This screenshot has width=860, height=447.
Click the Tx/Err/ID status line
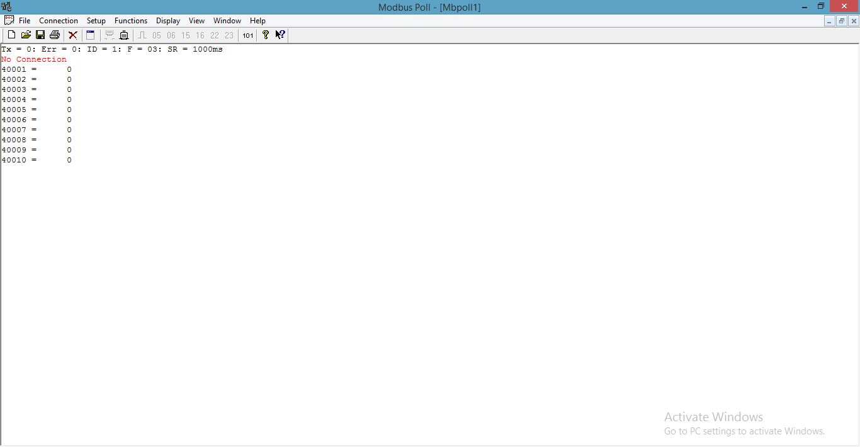tap(112, 49)
